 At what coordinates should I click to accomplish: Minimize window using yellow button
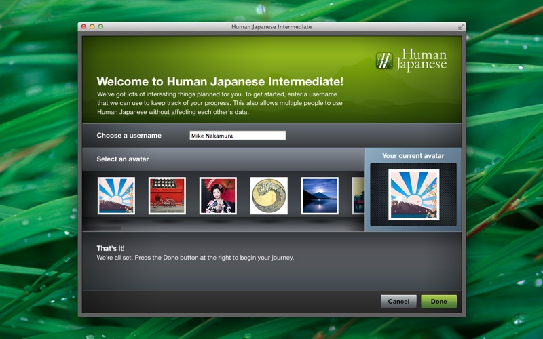[x=92, y=26]
